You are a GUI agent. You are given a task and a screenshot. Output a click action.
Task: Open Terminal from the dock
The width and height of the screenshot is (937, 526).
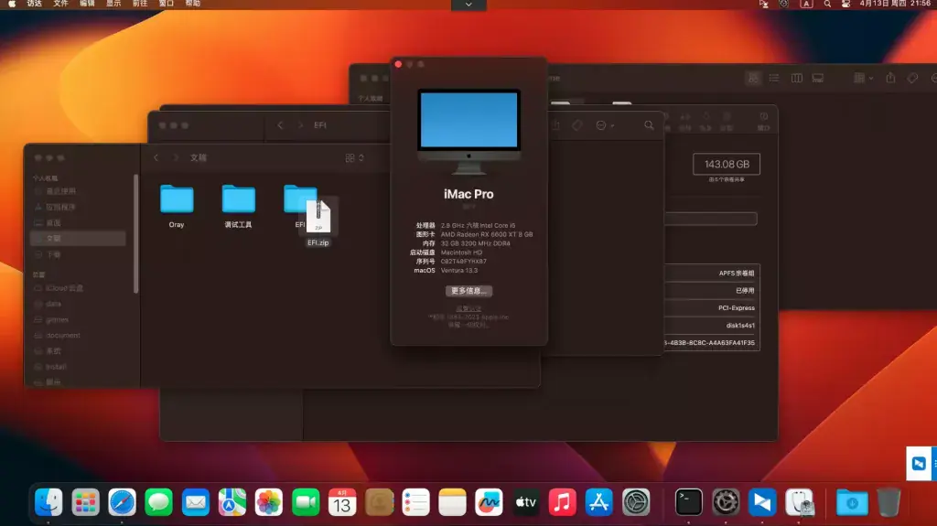point(688,502)
